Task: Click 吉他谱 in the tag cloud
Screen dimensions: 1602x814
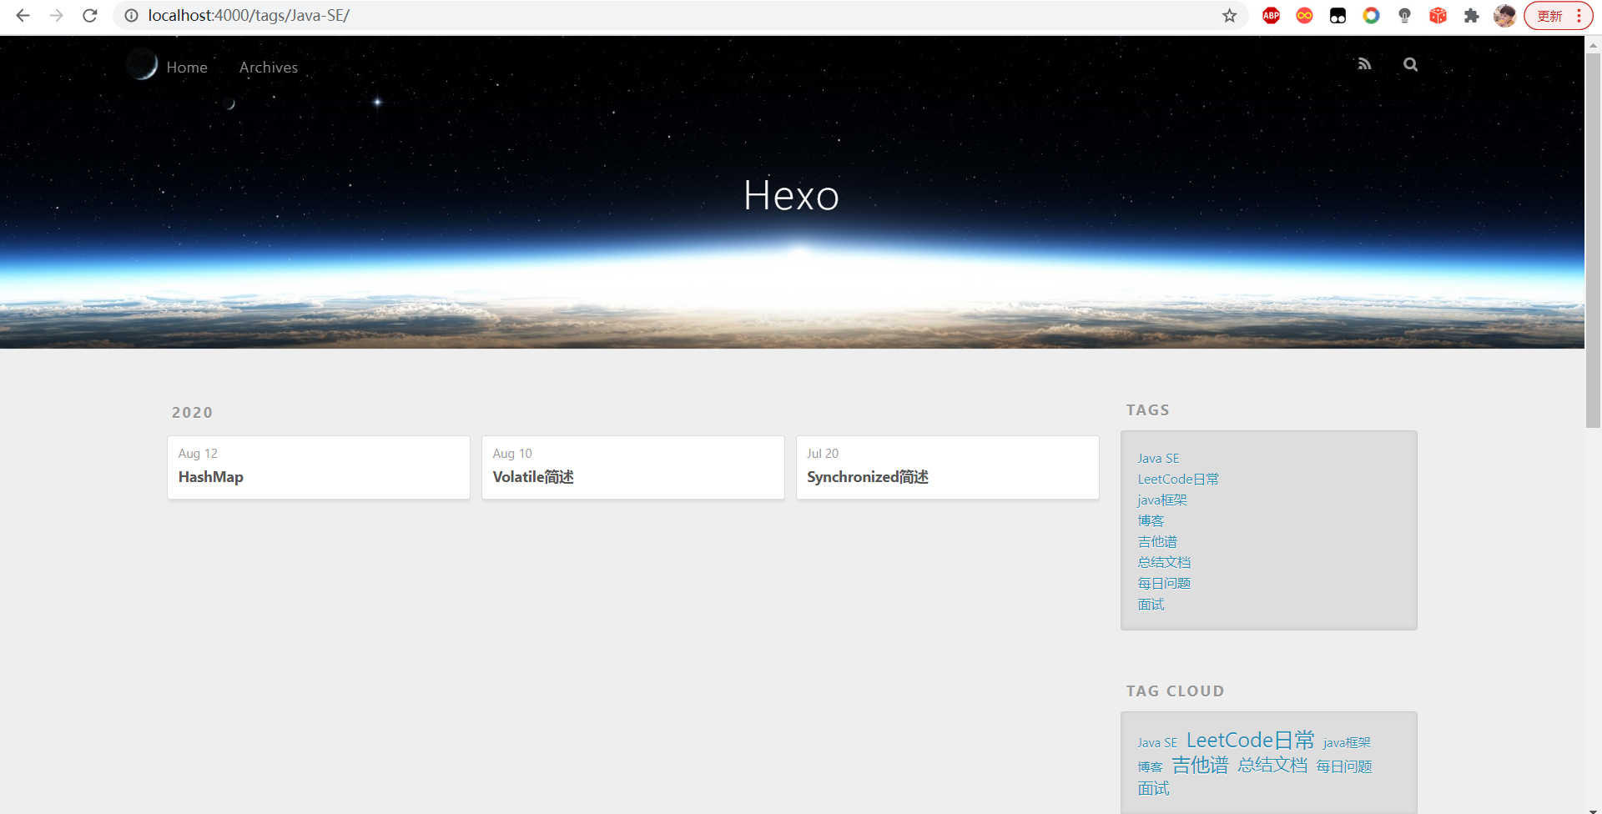Action: [x=1200, y=765]
